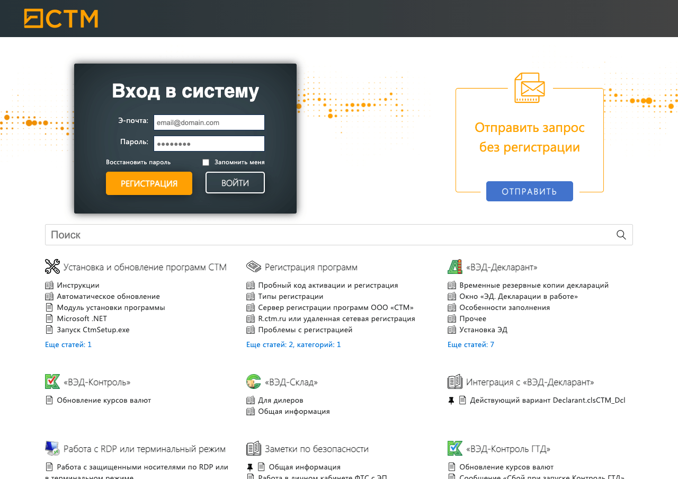Click document icon beside Microsoft .NET
This screenshot has height=479, width=678.
[x=49, y=318]
